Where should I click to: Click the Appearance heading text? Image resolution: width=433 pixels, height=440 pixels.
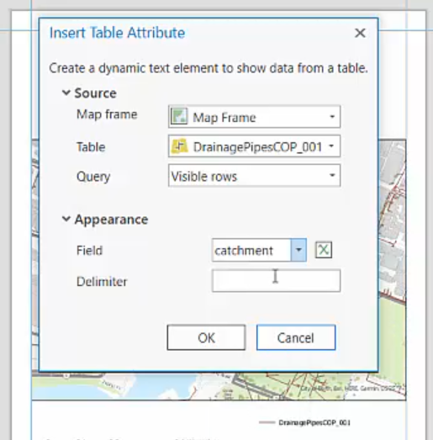pyautogui.click(x=111, y=220)
